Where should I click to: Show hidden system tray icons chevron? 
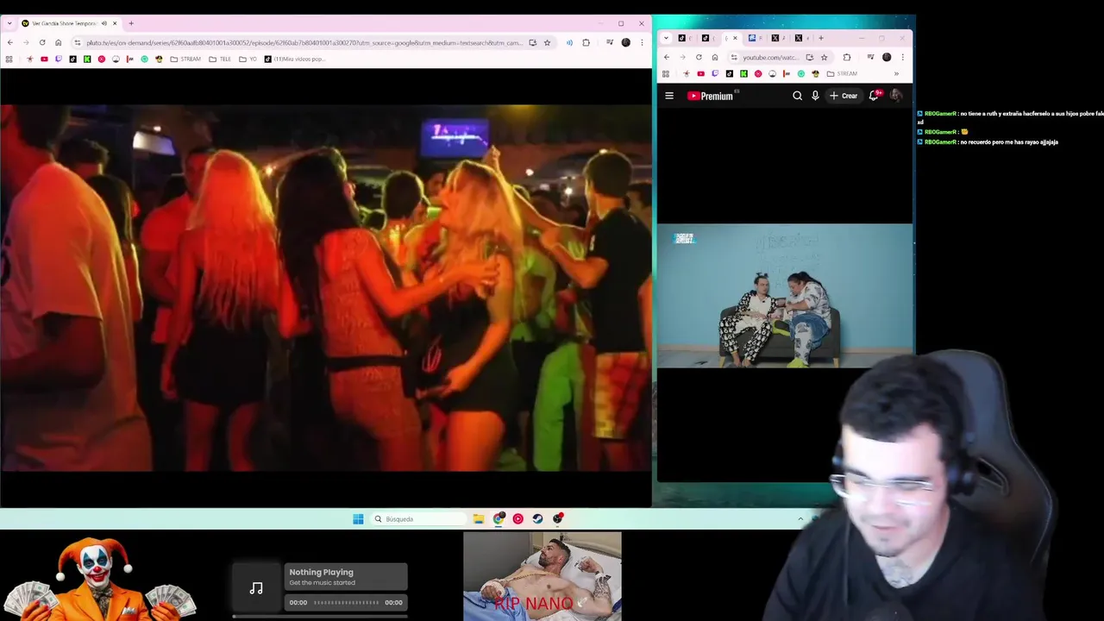[x=800, y=518]
